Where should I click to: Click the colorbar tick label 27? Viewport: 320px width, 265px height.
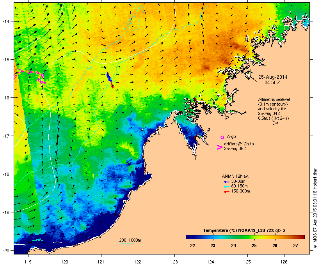pyautogui.click(x=295, y=246)
